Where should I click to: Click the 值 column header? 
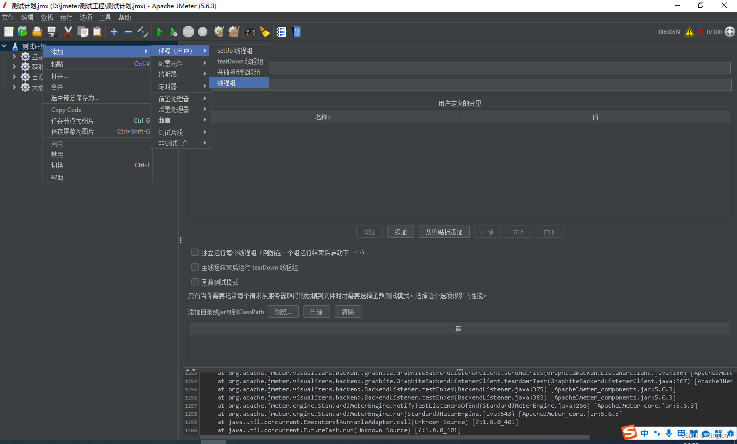click(x=595, y=117)
